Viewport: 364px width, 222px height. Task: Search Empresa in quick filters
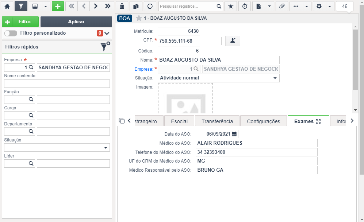click(31, 67)
